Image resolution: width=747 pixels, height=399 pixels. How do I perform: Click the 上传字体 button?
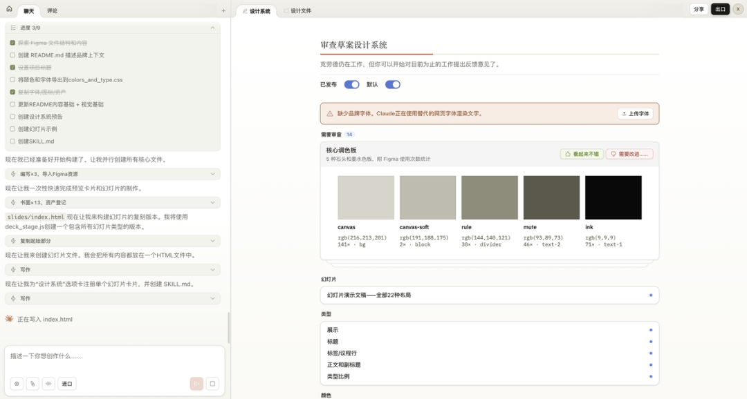pos(635,114)
